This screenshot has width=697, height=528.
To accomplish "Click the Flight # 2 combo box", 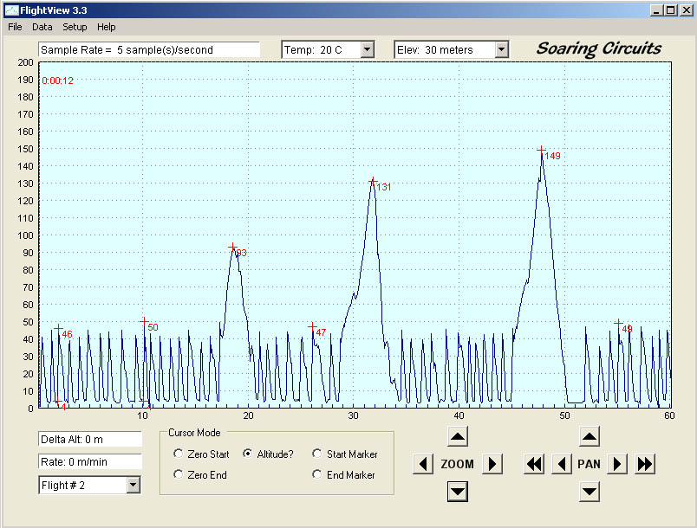I will 89,485.
